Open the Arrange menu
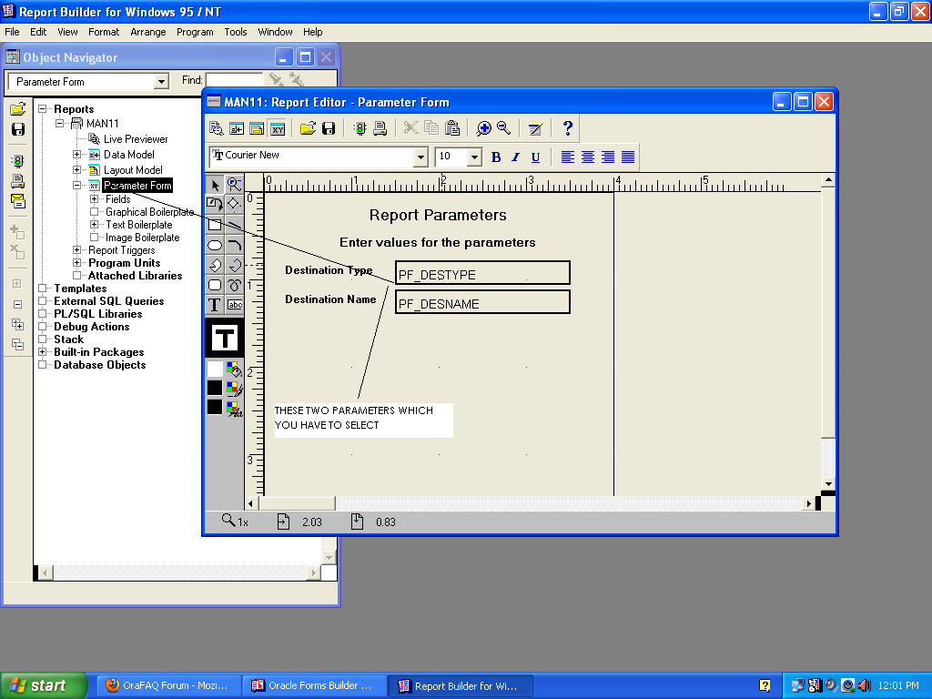Image resolution: width=932 pixels, height=699 pixels. pyautogui.click(x=148, y=32)
